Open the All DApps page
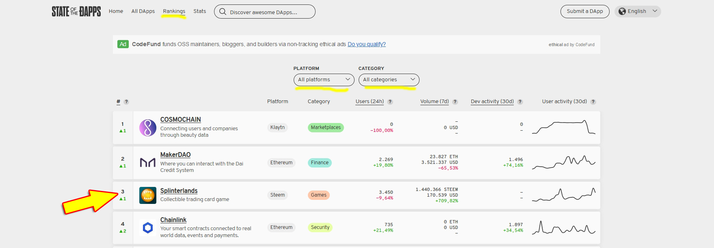 (x=143, y=11)
